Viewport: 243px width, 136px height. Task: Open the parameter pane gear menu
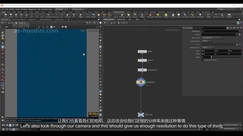[228, 28]
